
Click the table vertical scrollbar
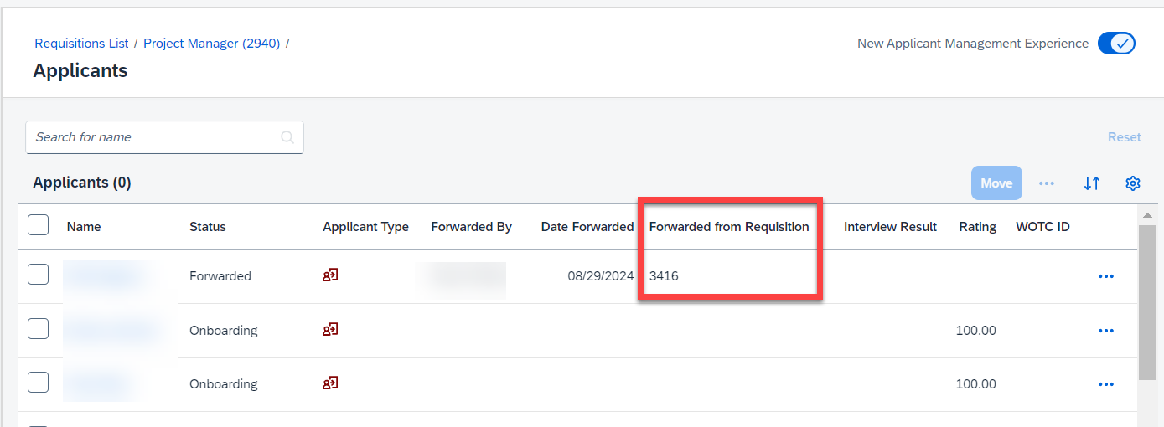click(x=1146, y=301)
